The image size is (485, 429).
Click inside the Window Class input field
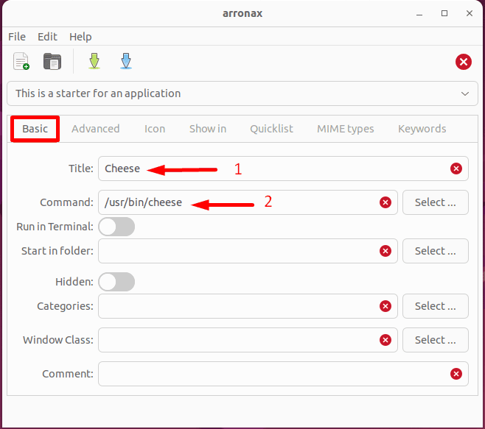(236, 340)
